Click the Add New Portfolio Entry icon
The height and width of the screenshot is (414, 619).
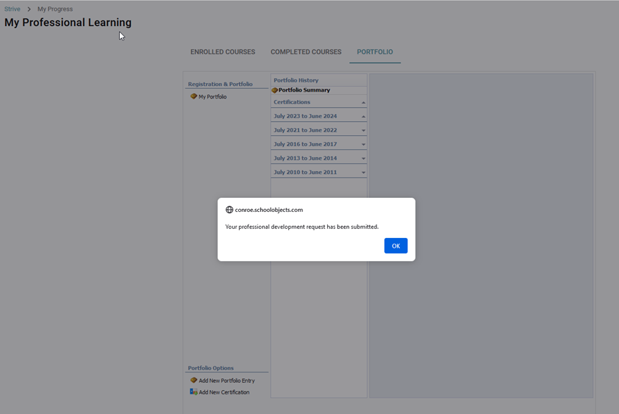point(194,380)
